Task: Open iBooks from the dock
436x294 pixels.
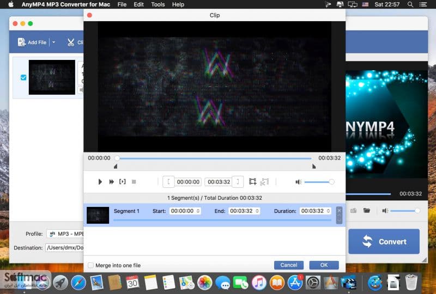Action: tap(277, 283)
